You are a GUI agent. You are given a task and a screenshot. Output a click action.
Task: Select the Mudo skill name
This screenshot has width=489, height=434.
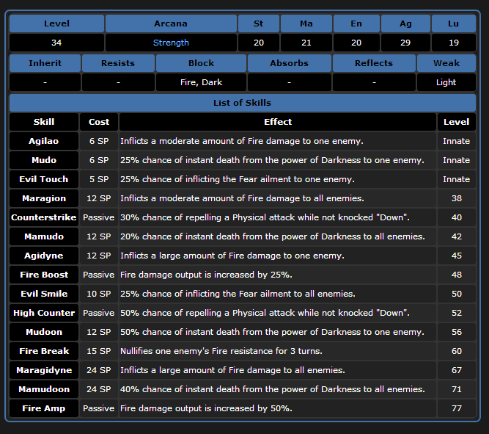point(44,160)
